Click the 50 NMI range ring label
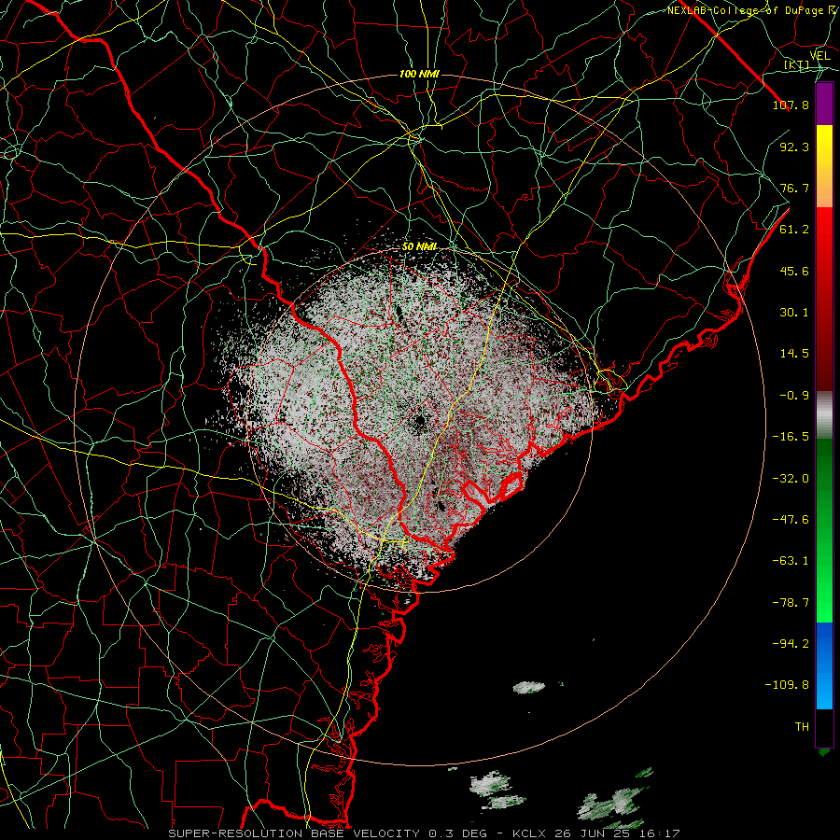The height and width of the screenshot is (840, 840). [419, 246]
